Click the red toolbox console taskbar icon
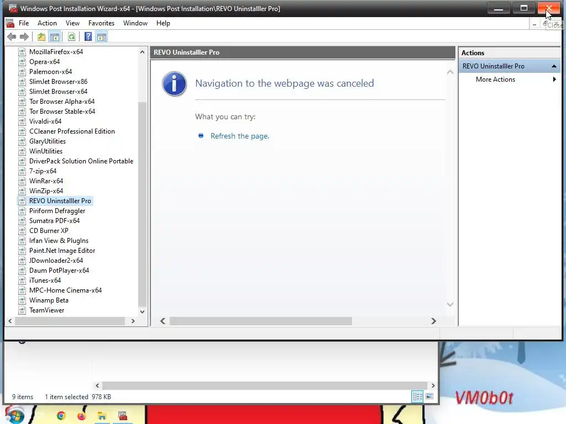This screenshot has height=424, width=566. click(x=123, y=416)
